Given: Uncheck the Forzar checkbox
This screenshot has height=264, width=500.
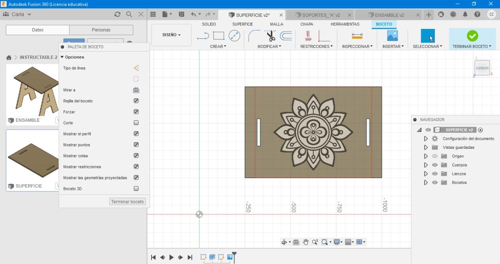Looking at the screenshot, I should [x=136, y=112].
